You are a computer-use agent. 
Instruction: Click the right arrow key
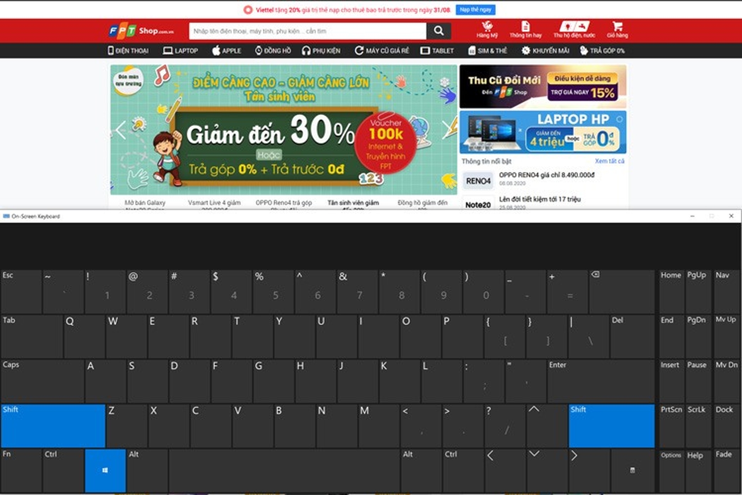pyautogui.click(x=589, y=471)
